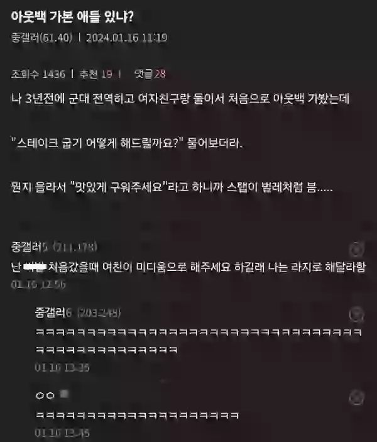The width and height of the screenshot is (377, 442).
Task: Click the 댓글 28 comment count
Action: click(x=150, y=74)
